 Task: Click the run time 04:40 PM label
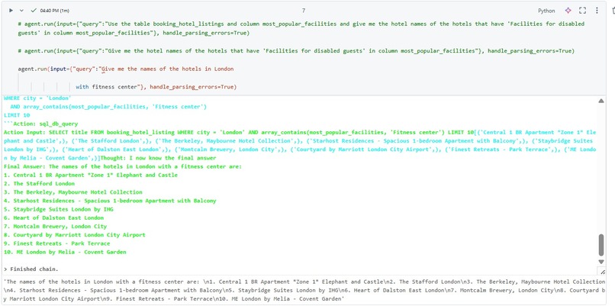(54, 11)
